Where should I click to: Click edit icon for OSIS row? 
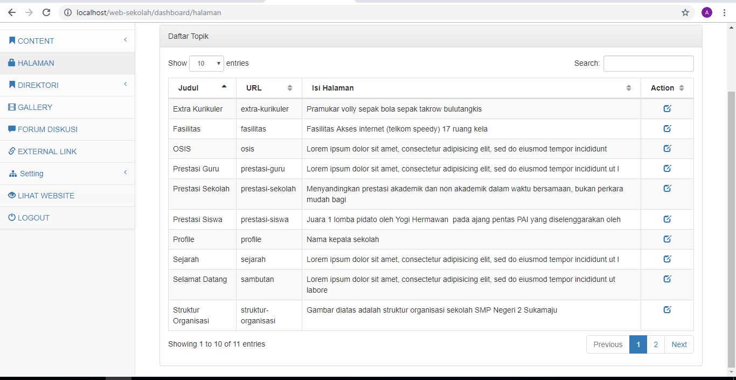667,149
